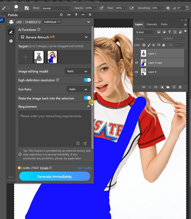Show the hidden Layer 1
Screen dimensions: 191x219
tap(136, 53)
